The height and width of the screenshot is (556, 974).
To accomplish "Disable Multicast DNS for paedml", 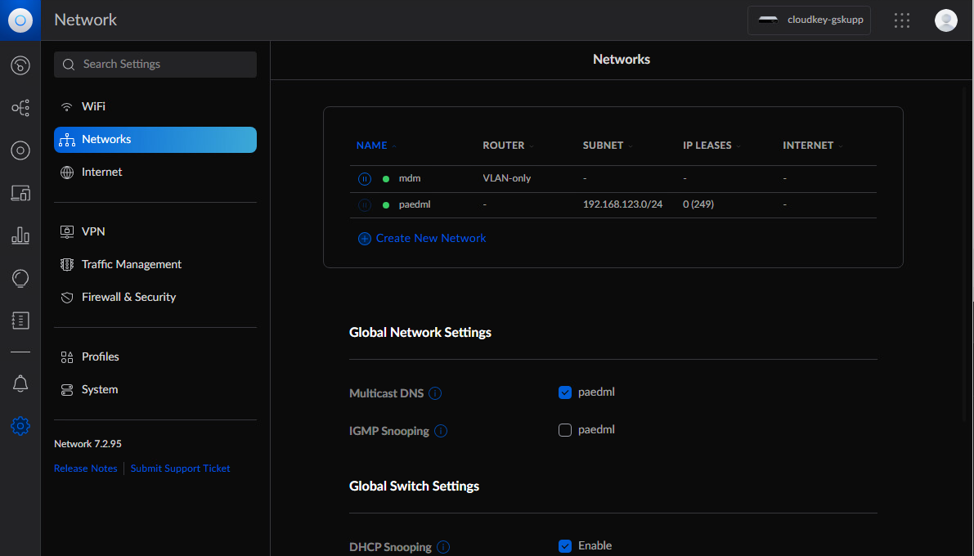I will (564, 392).
